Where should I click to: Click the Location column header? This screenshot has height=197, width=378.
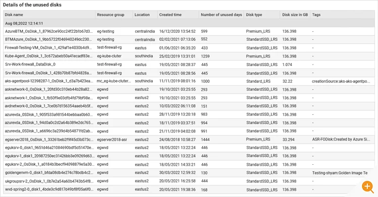pos(142,15)
